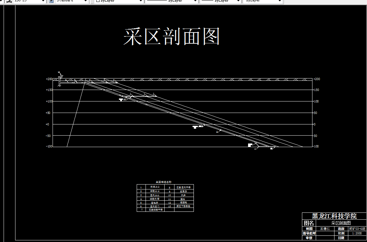367x242 pixels.
Task: Select legend cell 运输上山
Action: point(155,191)
